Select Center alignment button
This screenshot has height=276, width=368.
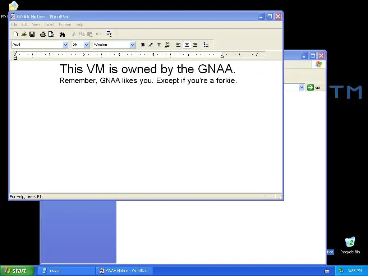[187, 45]
